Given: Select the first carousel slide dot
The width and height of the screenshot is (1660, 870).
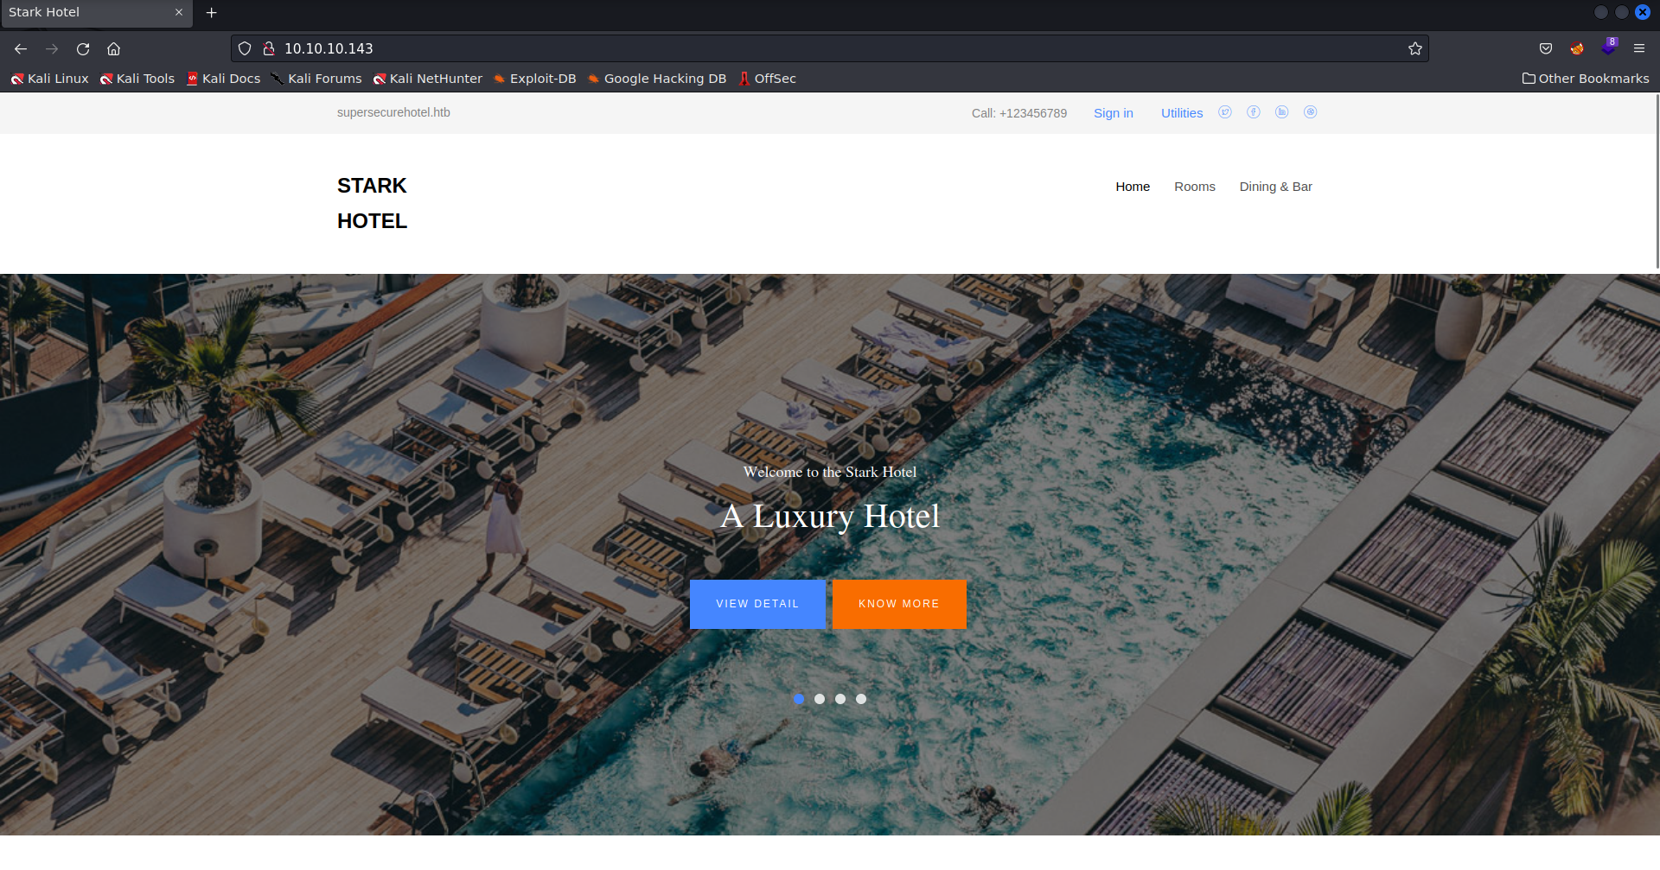Looking at the screenshot, I should pos(799,699).
